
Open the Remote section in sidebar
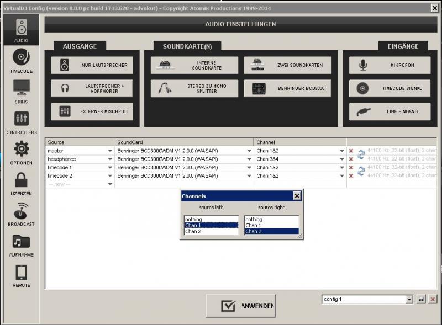[21, 275]
